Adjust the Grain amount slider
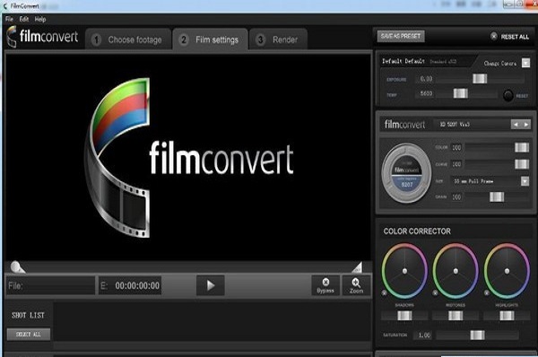Viewport: 538px width, 357px height. (497, 196)
